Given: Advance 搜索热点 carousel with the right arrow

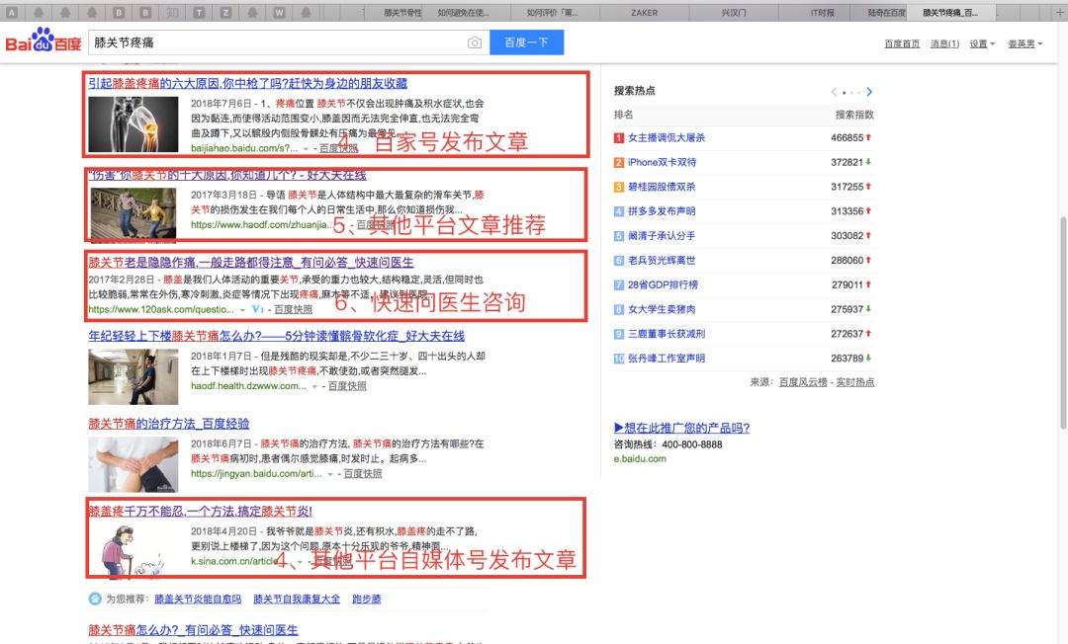Looking at the screenshot, I should coord(869,90).
